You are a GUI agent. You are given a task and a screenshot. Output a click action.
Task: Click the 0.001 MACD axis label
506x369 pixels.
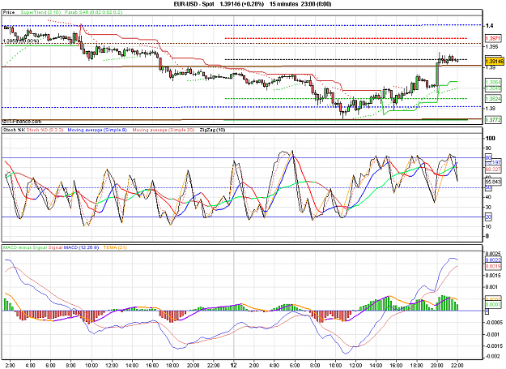[491, 287]
